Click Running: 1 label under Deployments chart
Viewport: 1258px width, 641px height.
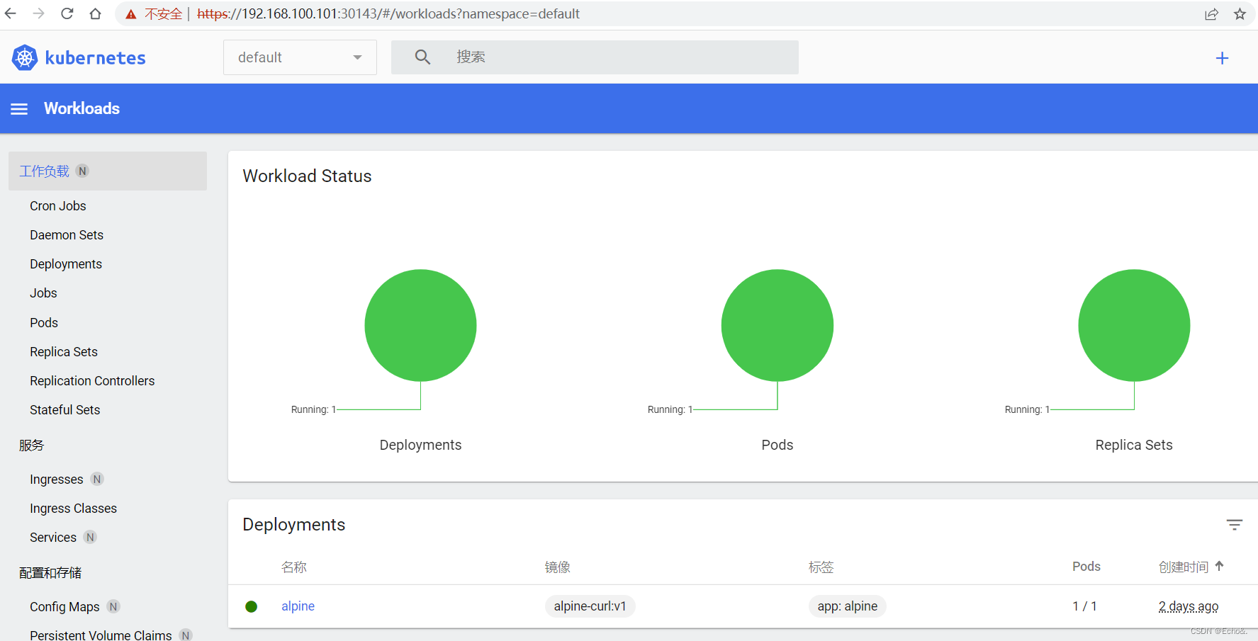[x=313, y=409]
